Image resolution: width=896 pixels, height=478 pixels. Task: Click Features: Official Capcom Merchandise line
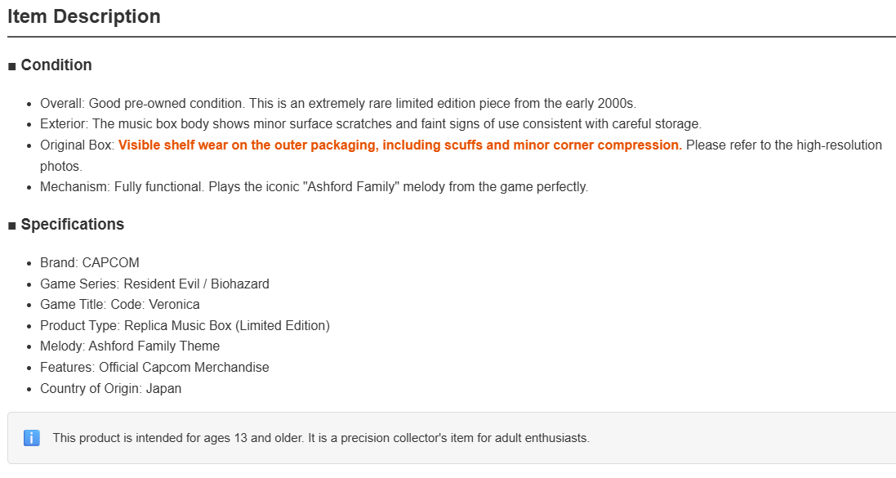154,368
